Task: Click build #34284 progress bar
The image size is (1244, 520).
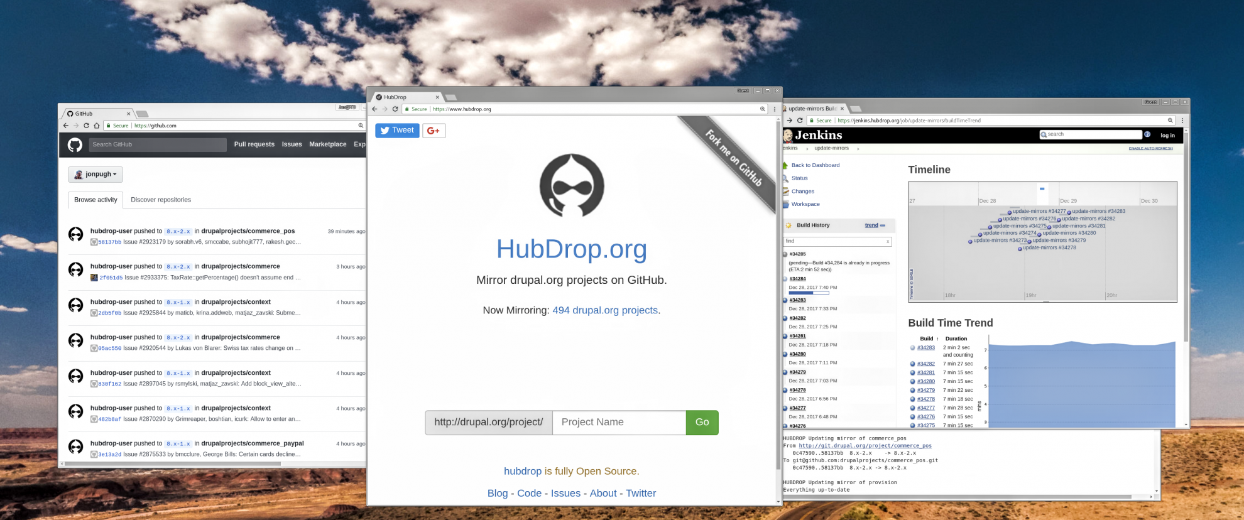Action: click(x=809, y=293)
